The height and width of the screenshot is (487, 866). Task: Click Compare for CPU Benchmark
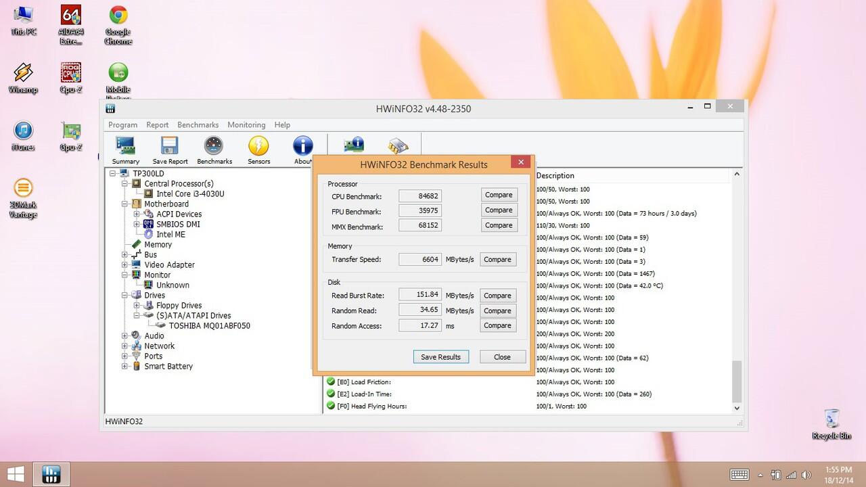[499, 195]
